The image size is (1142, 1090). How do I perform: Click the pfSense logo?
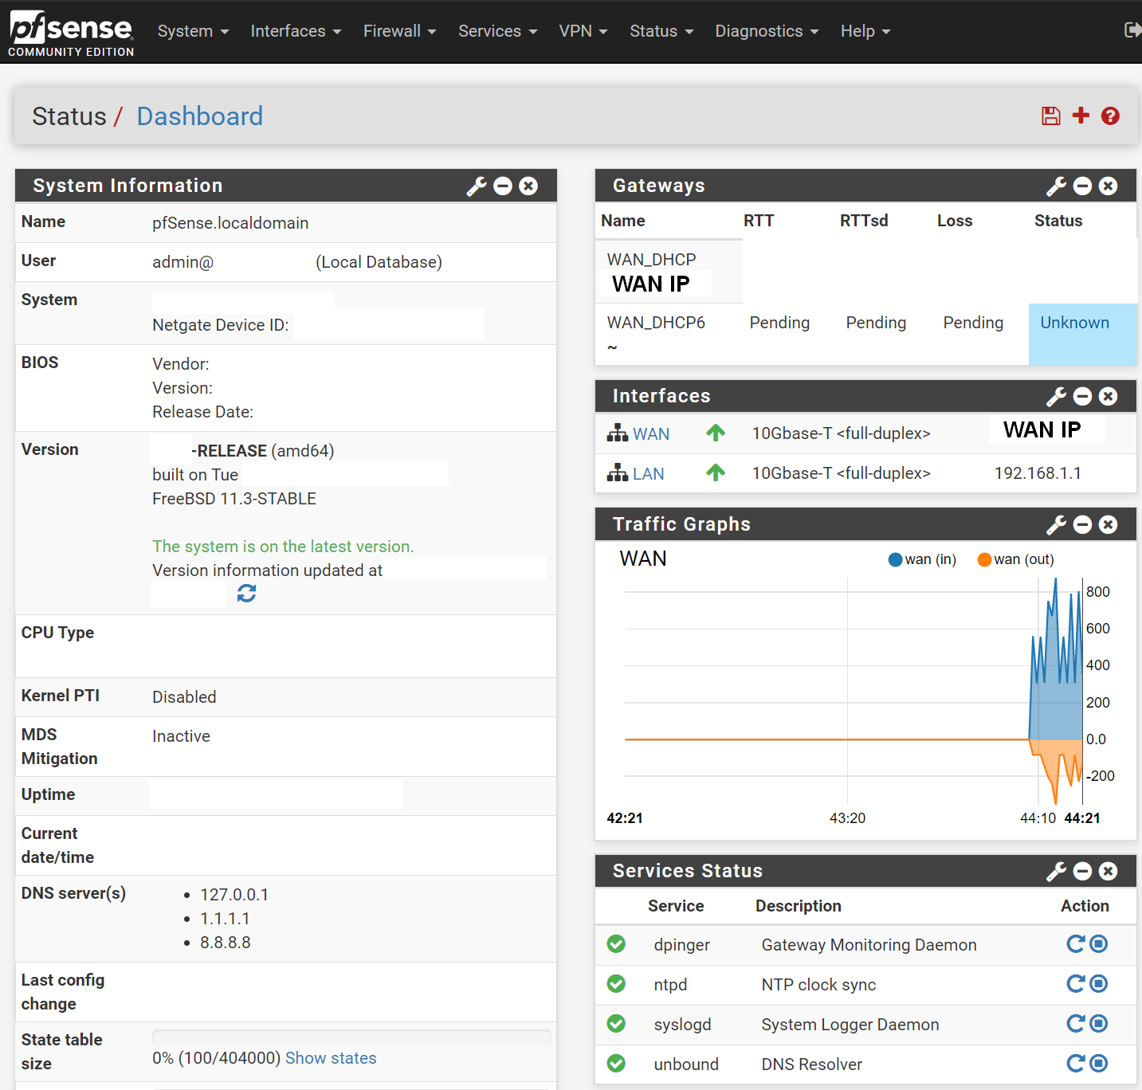71,34
